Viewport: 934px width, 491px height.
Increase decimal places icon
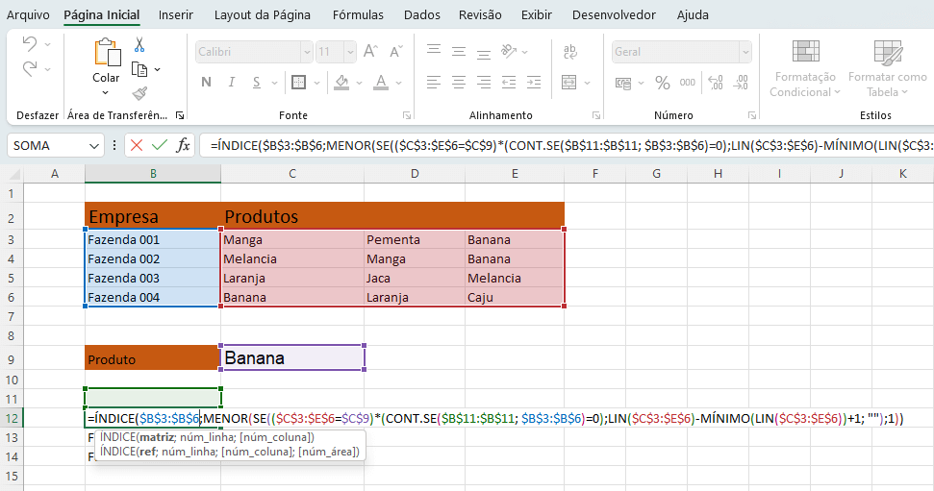[716, 82]
